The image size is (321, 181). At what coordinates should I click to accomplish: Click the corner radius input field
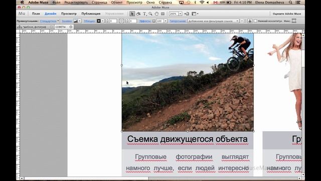(132, 21)
